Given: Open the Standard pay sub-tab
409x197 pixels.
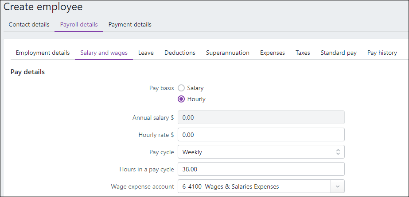Looking at the screenshot, I should point(339,53).
